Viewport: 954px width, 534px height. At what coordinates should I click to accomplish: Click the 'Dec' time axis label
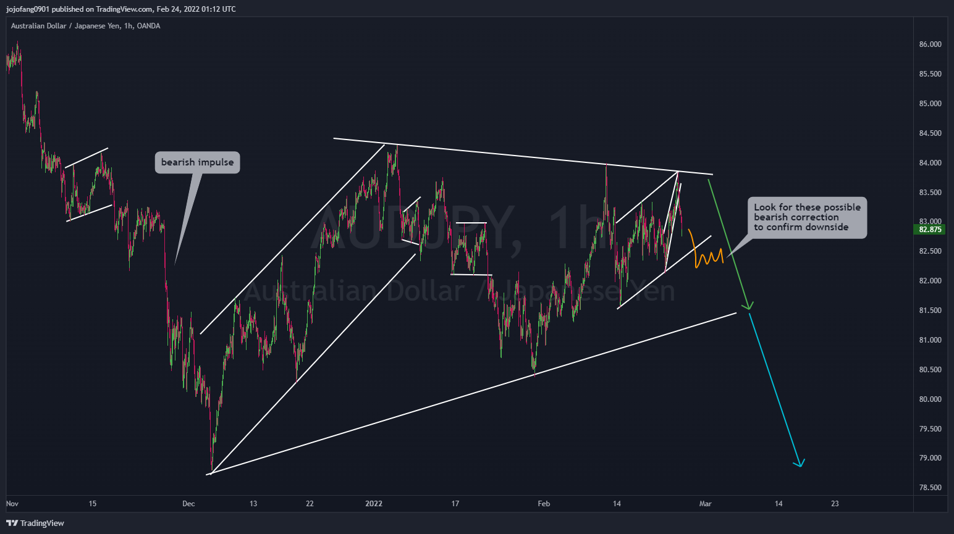(188, 504)
